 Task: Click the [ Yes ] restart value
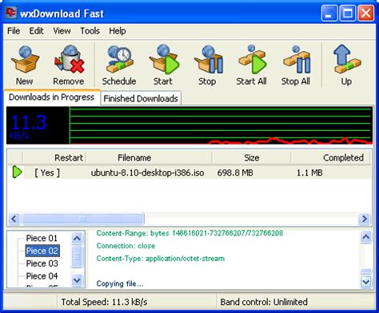click(x=47, y=172)
